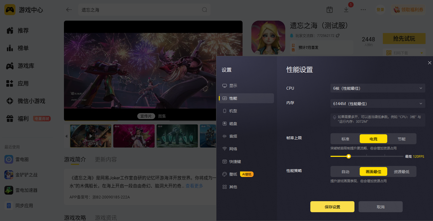
Task: Select the pink doll girl thumbnail
Action: (x=134, y=136)
